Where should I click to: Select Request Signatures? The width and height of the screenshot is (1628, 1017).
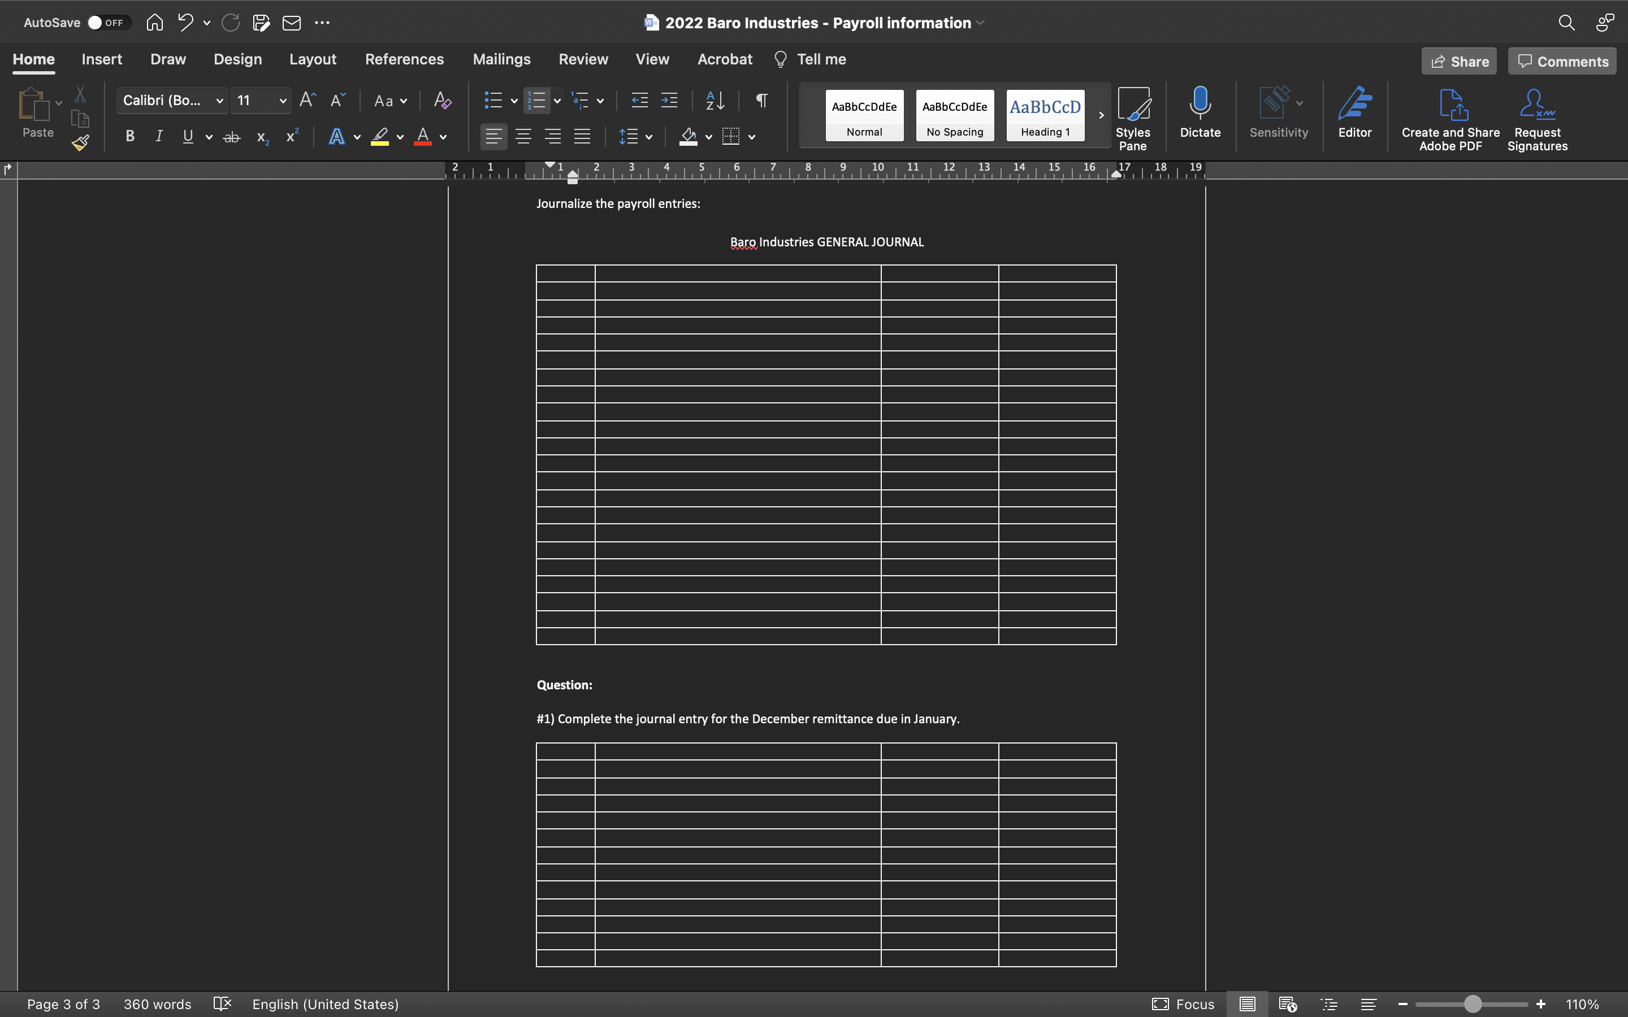coord(1536,118)
